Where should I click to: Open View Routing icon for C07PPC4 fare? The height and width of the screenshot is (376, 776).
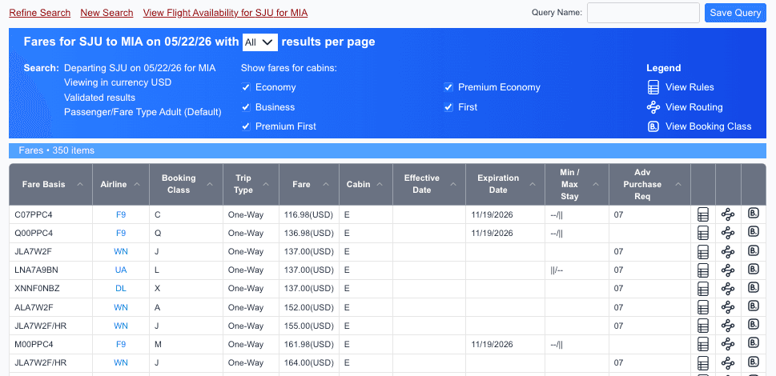(x=728, y=214)
